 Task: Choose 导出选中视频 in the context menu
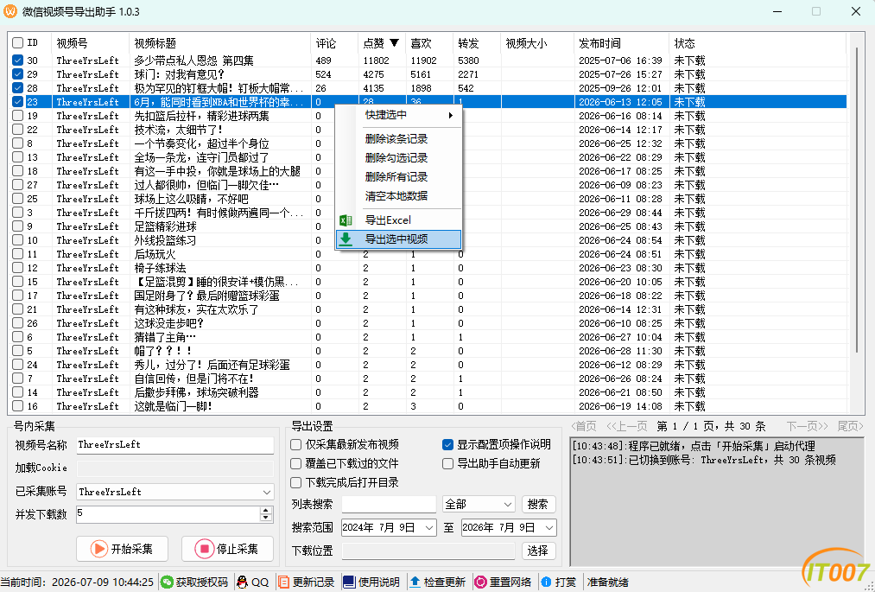pos(398,239)
